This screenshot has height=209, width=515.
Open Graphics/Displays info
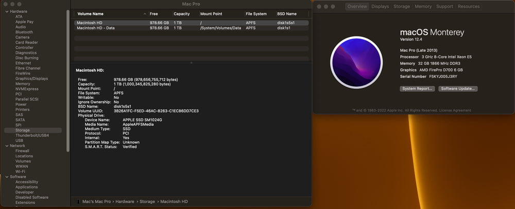coord(31,79)
